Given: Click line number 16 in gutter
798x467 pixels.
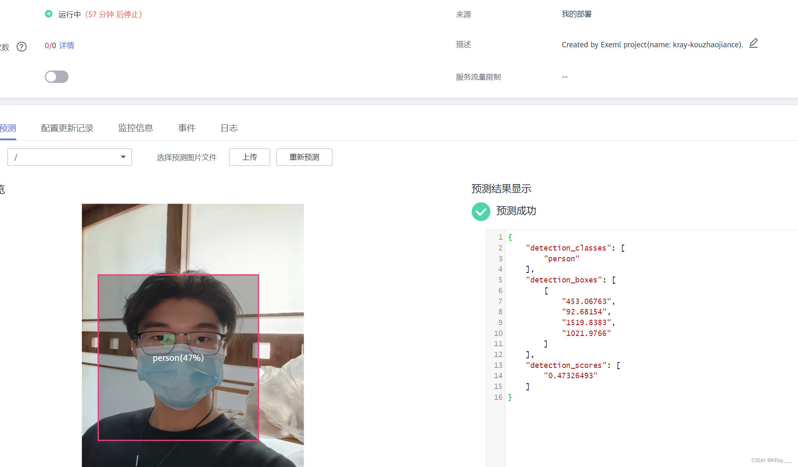Looking at the screenshot, I should click(x=498, y=397).
